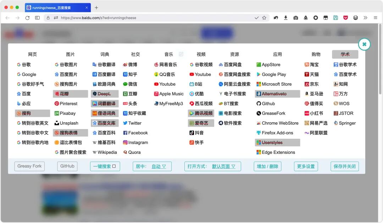The height and width of the screenshot is (223, 383).
Task: Toggle the disabled Userstyles entry
Action: pyautogui.click(x=277, y=143)
